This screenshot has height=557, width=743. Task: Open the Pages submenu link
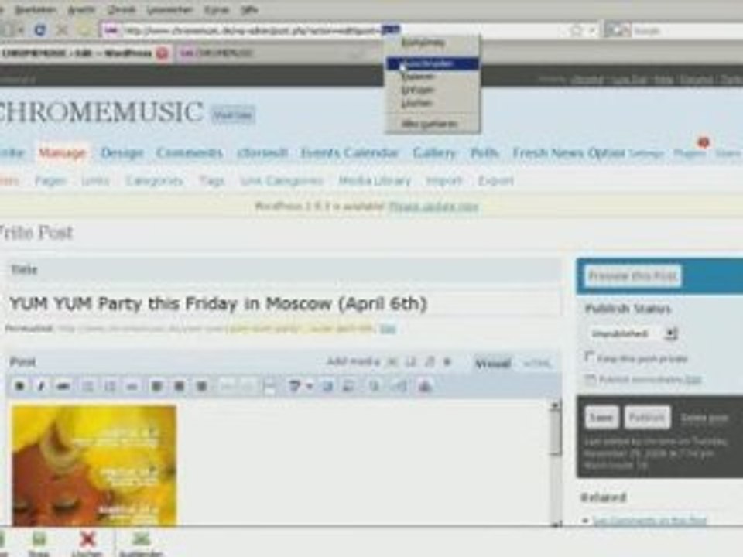[x=50, y=181]
